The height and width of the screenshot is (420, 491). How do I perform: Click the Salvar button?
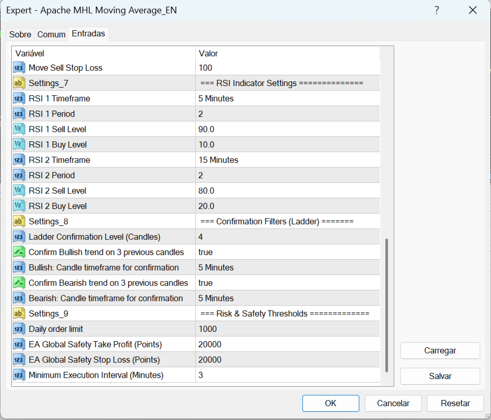coord(440,376)
